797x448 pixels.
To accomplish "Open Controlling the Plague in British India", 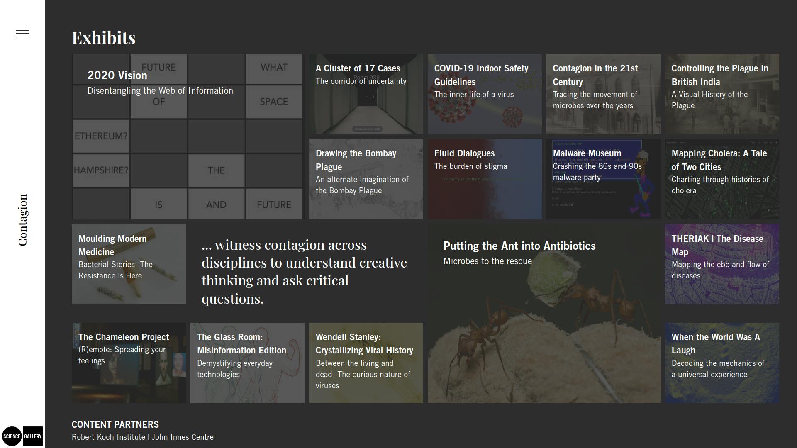I will point(722,94).
